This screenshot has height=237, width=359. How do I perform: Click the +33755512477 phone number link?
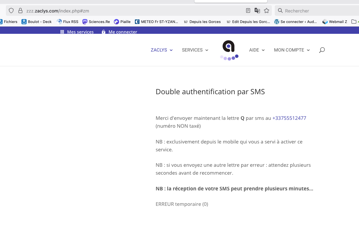[x=289, y=118]
